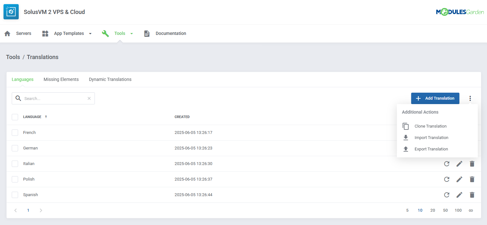Expand the Tools menu chevron
This screenshot has height=225, width=487.
132,33
